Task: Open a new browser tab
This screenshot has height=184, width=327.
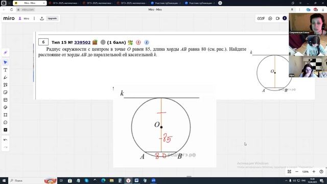Action: [220, 3]
